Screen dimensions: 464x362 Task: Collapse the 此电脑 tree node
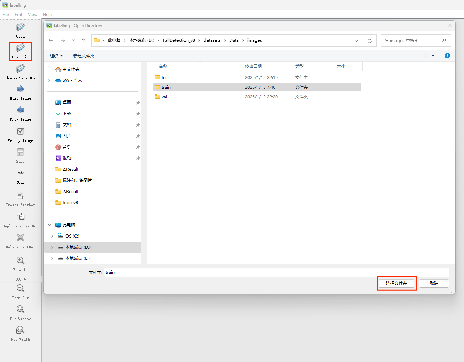coord(49,225)
